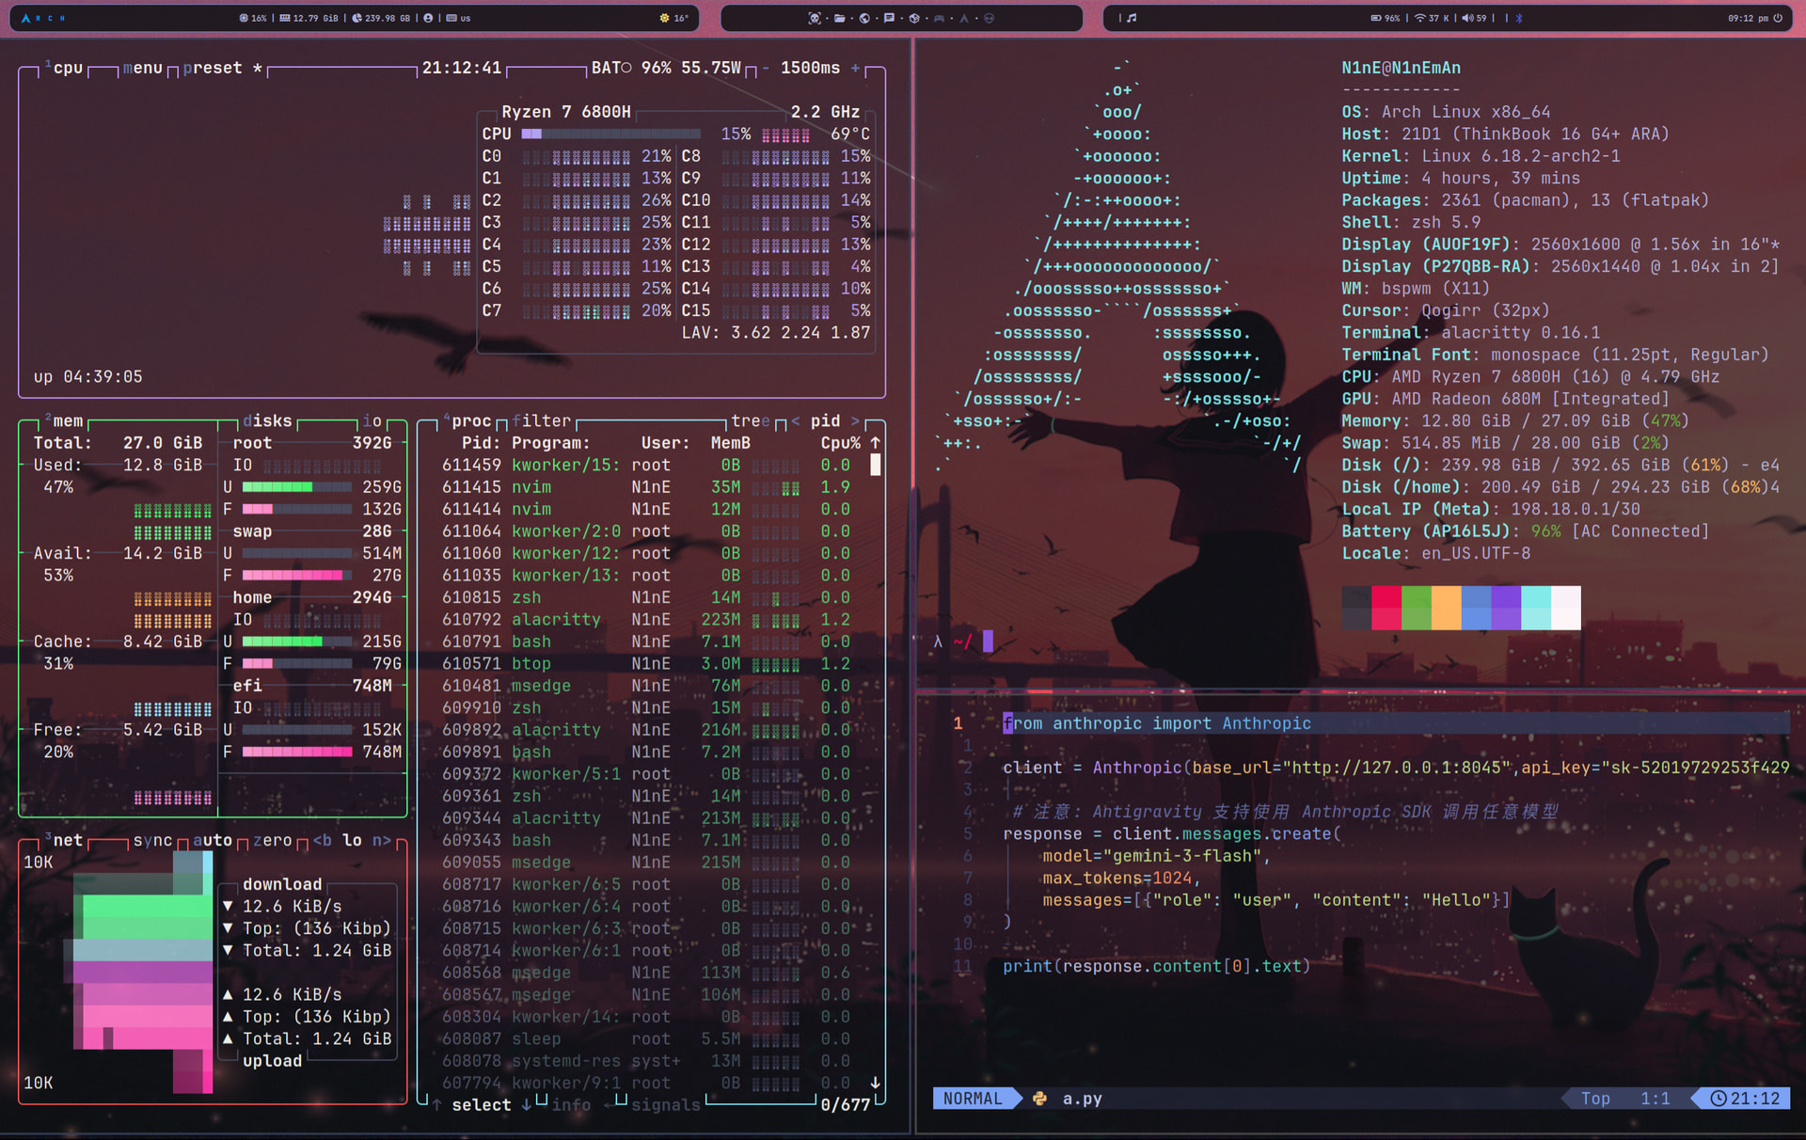
Task: Toggle auto scaling in btop net box
Action: [213, 840]
